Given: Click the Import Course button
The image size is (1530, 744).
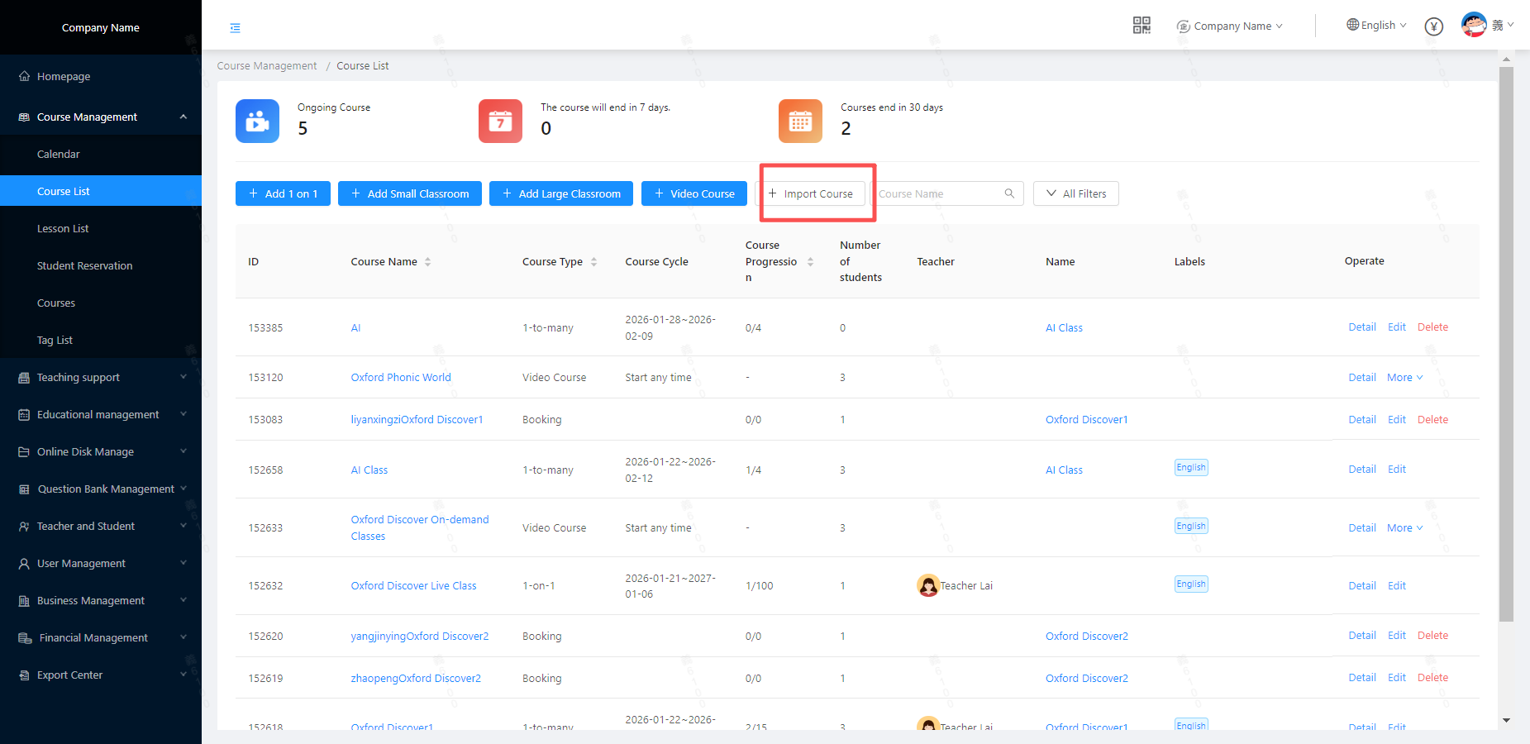Looking at the screenshot, I should [x=810, y=193].
